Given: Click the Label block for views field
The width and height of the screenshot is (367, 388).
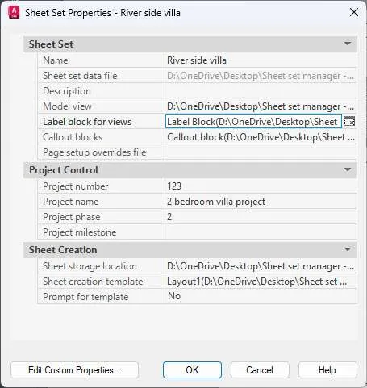Looking at the screenshot, I should 253,122.
